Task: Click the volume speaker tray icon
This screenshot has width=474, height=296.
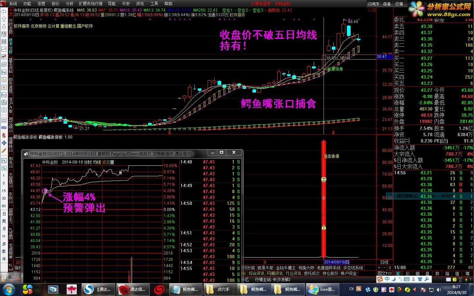Action: pyautogui.click(x=439, y=290)
